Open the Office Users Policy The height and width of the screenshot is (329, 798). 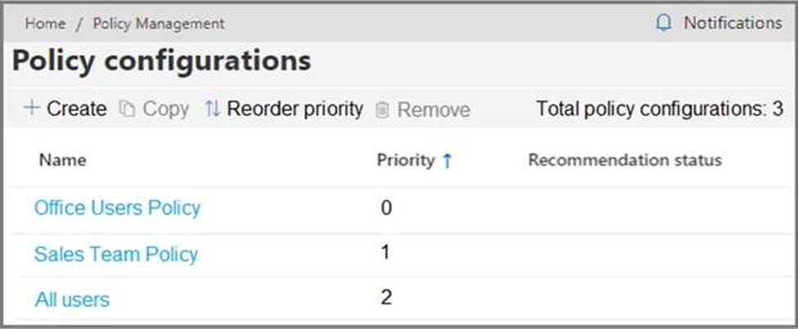point(118,208)
